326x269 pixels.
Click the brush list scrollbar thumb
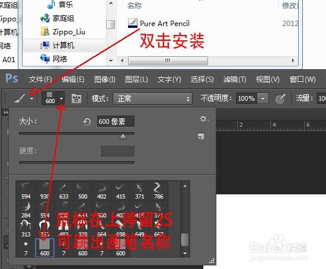click(x=184, y=240)
